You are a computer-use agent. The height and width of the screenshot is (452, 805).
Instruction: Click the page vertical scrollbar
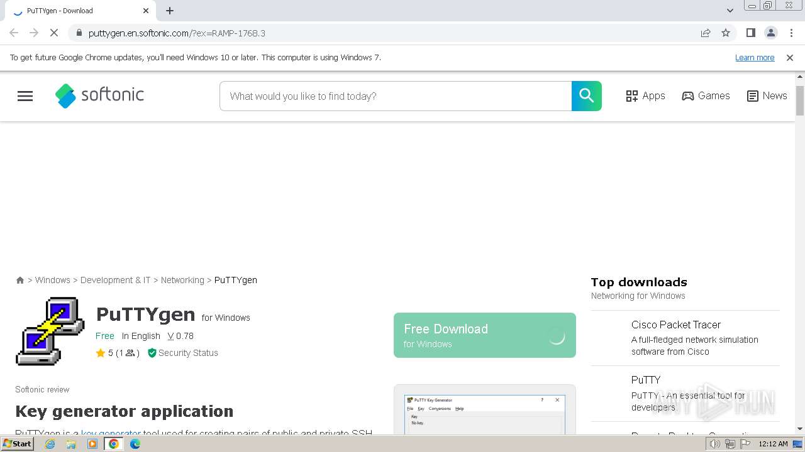pyautogui.click(x=800, y=100)
